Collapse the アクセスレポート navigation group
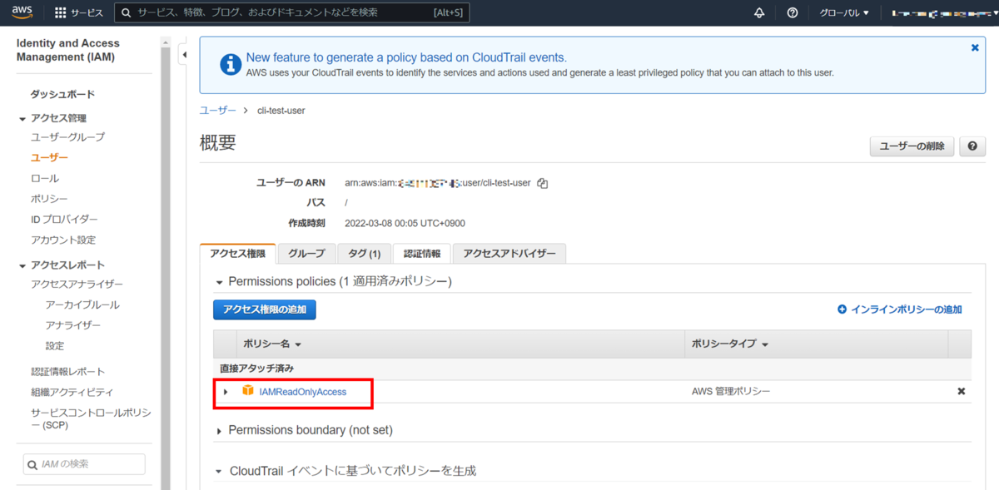The width and height of the screenshot is (999, 490). 22,265
